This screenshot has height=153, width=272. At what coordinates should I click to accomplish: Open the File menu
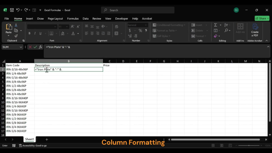coord(7,18)
